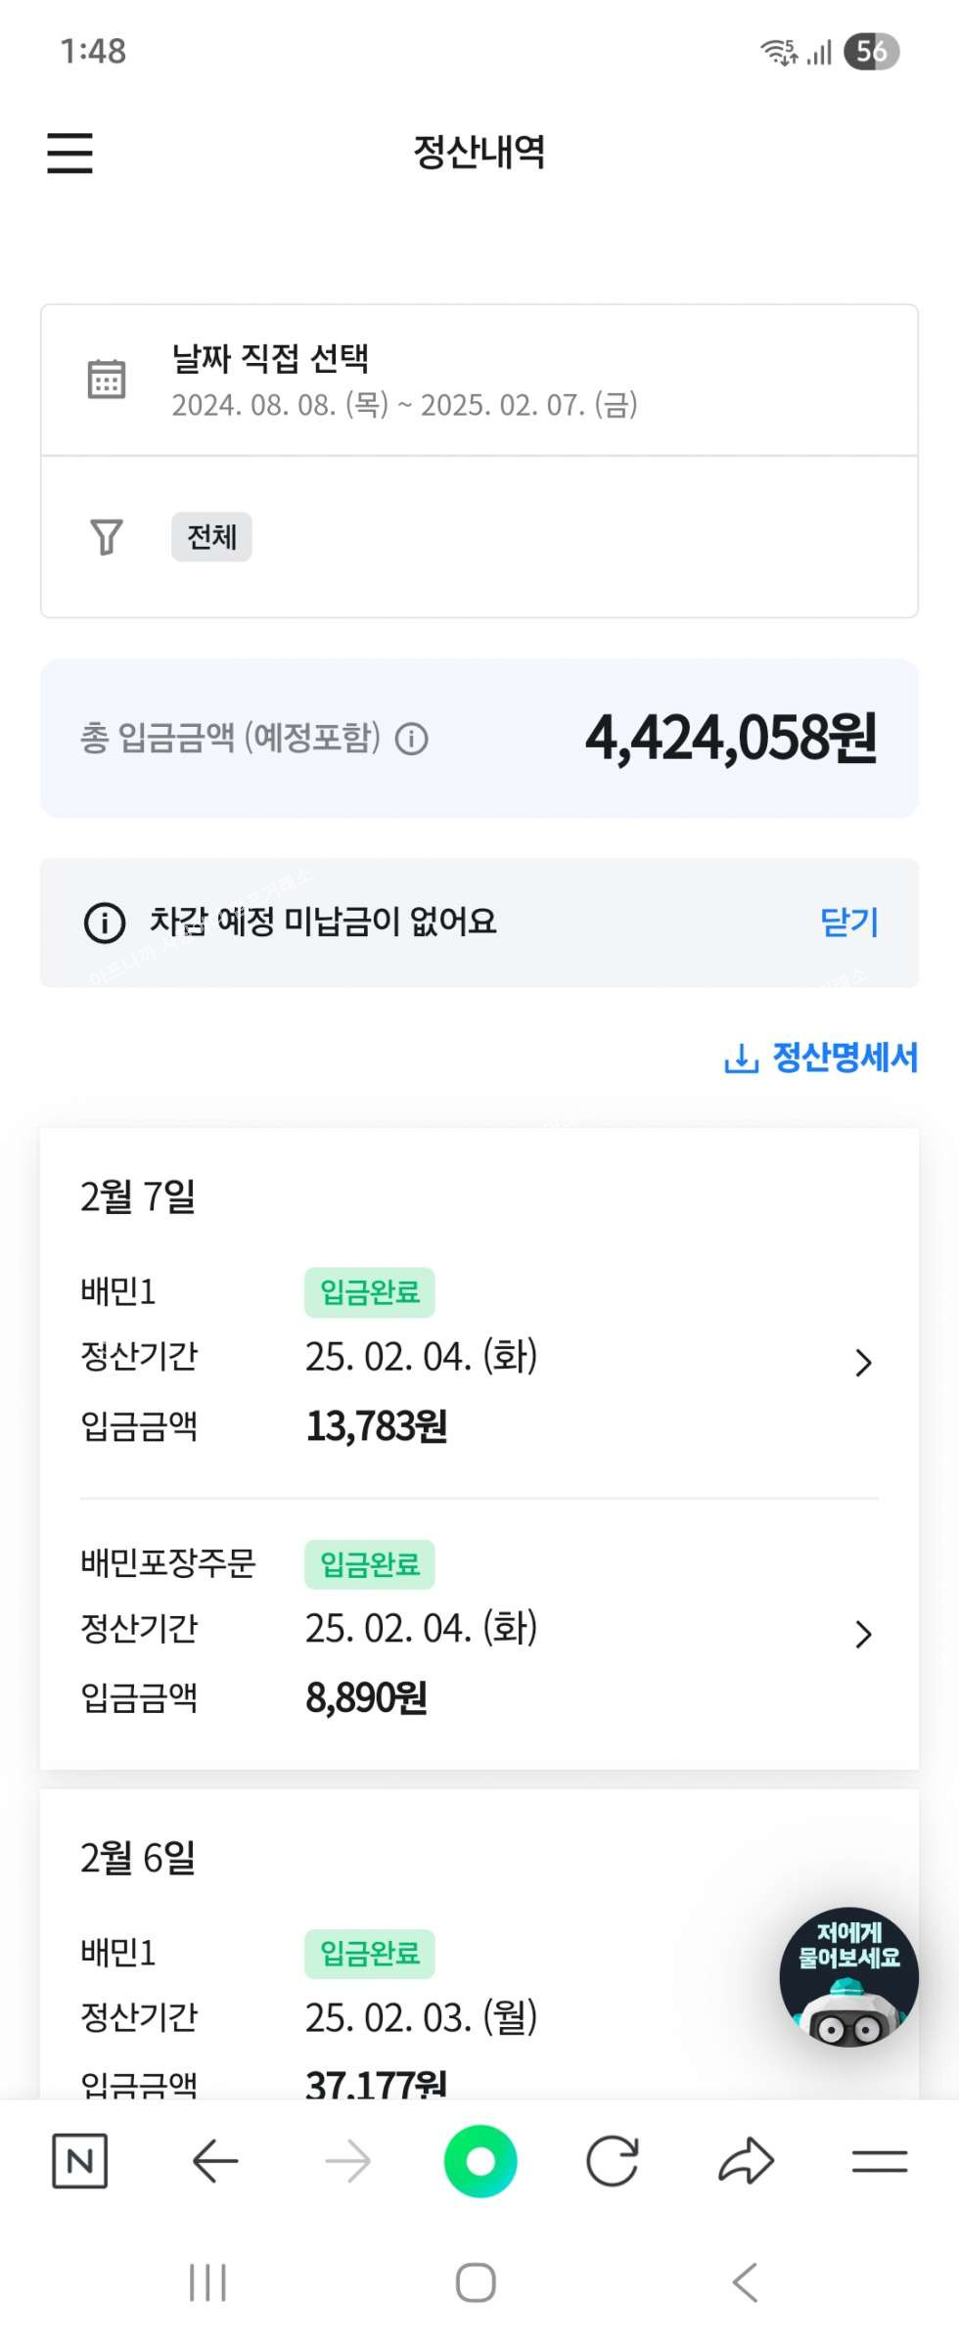This screenshot has width=959, height=2343.
Task: Tap the info icon beside 총 입금금액
Action: tap(411, 739)
